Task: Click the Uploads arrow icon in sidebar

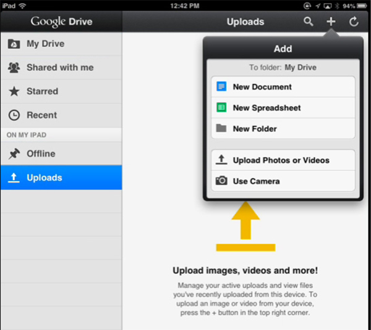Action: 14,178
